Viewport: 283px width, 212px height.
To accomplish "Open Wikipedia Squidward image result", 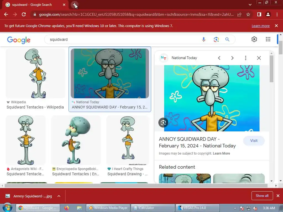I will coord(35,73).
